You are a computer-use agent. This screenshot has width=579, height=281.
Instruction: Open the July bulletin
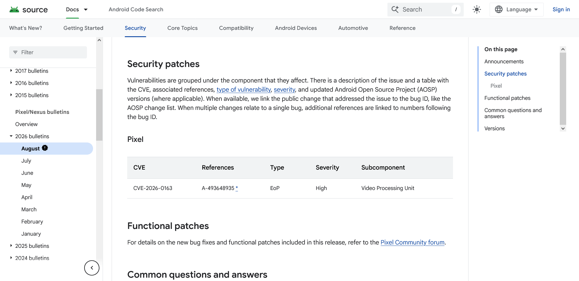tap(26, 161)
